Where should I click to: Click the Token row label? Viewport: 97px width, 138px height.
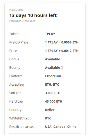[14, 34]
